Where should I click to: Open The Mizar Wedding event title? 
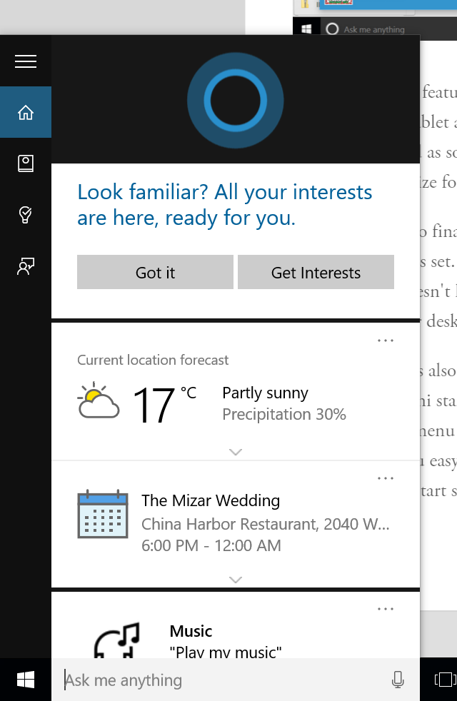211,500
